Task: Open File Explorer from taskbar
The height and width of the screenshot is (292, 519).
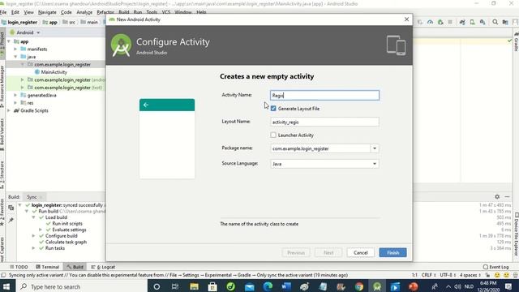Action: [x=194, y=286]
